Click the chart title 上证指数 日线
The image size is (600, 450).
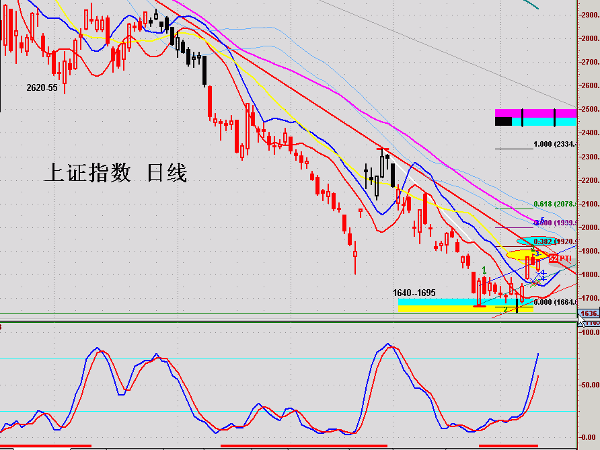click(116, 173)
